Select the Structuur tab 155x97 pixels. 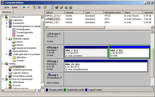click(7, 12)
